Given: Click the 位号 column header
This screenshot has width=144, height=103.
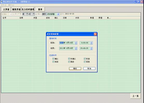Looking at the screenshot, I should (x=10, y=18).
